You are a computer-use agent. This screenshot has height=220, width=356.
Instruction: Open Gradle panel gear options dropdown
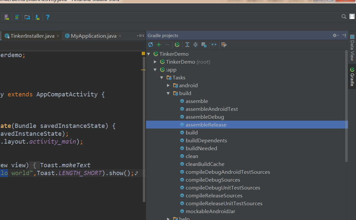[x=336, y=35]
